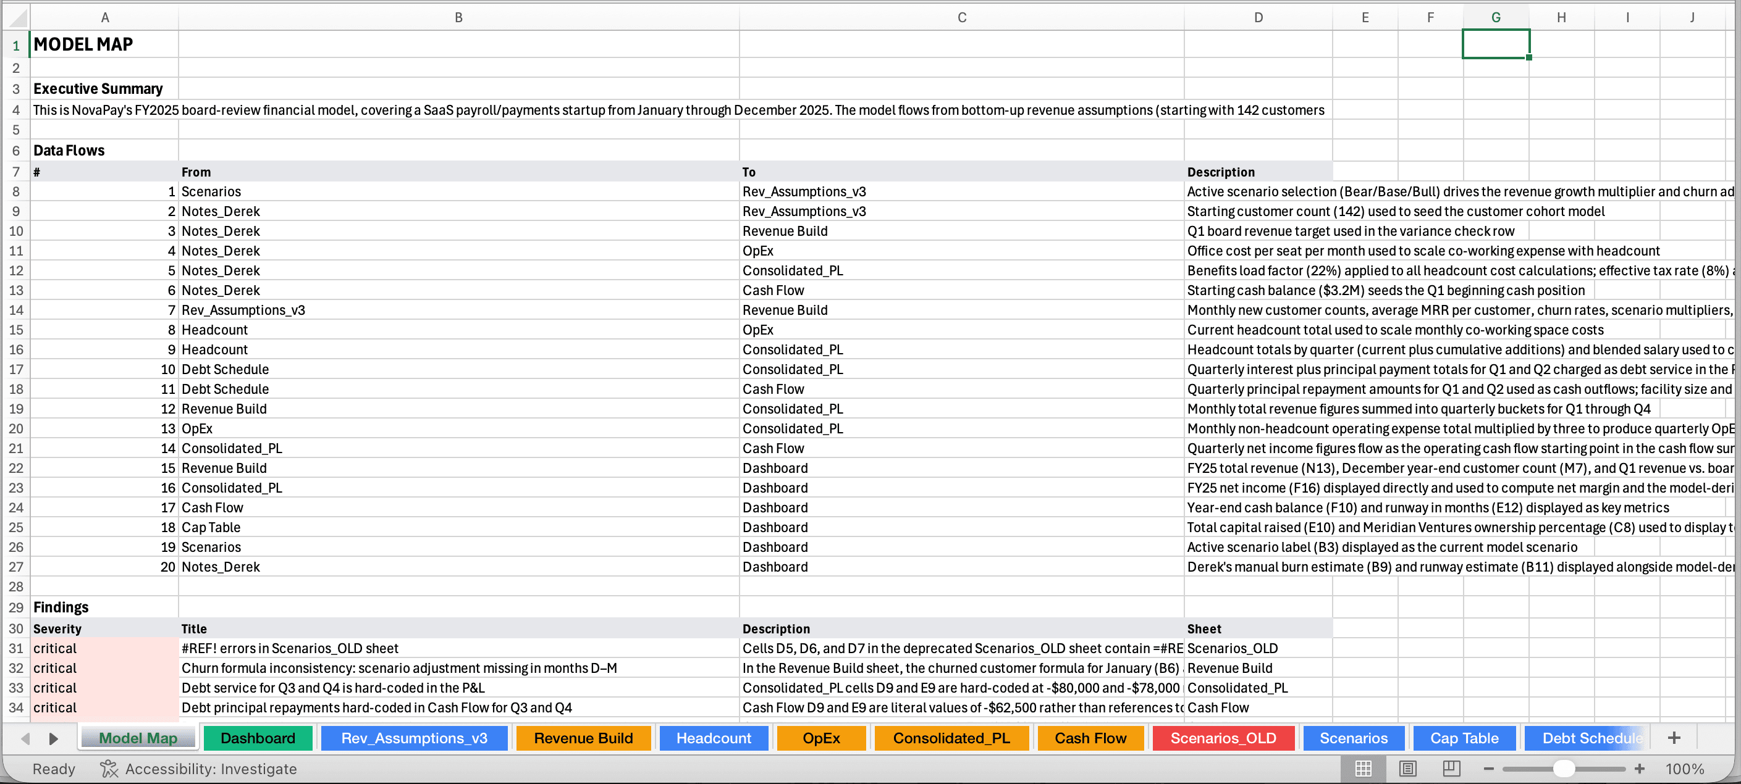Zoom out using the minus button
Image resolution: width=1741 pixels, height=784 pixels.
(x=1488, y=769)
